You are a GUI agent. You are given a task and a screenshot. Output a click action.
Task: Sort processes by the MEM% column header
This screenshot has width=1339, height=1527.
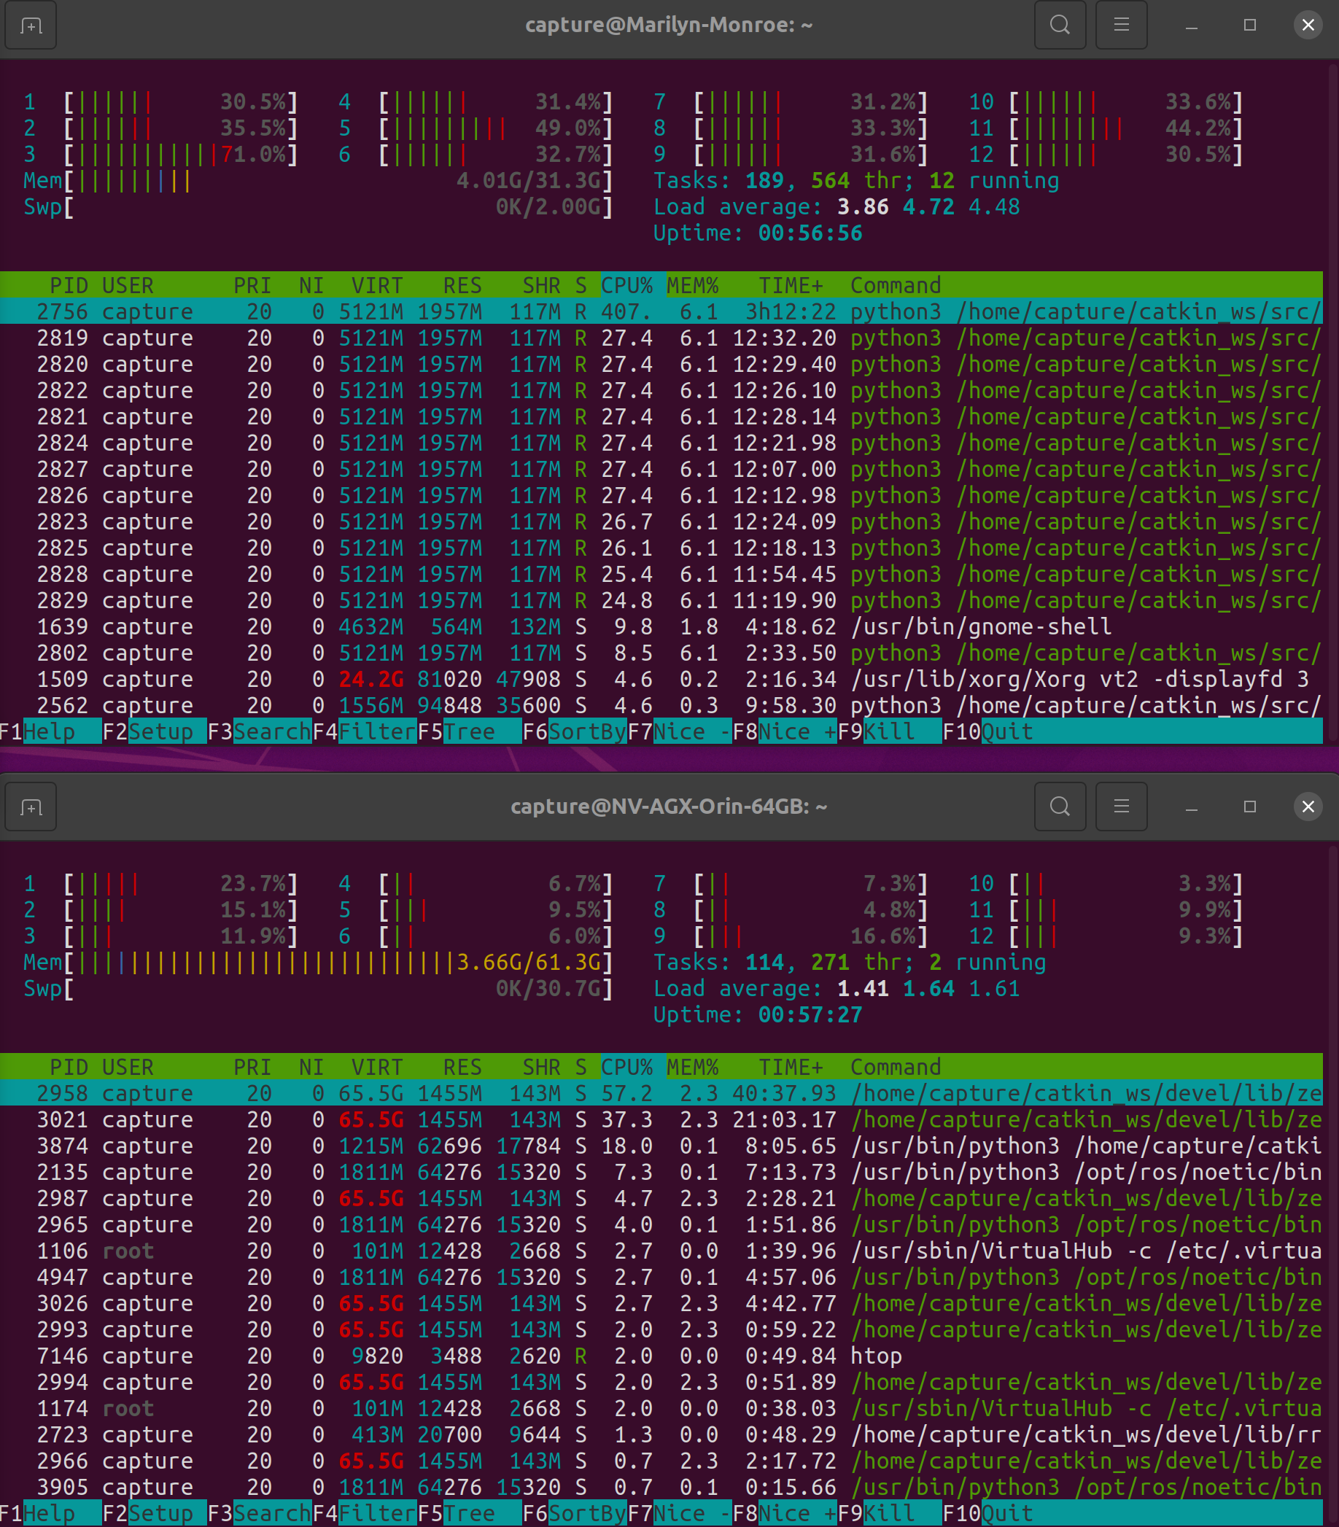693,285
